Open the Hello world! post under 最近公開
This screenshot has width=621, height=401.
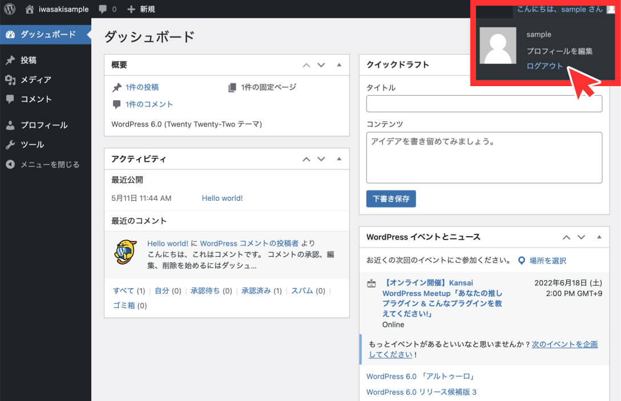pos(222,199)
